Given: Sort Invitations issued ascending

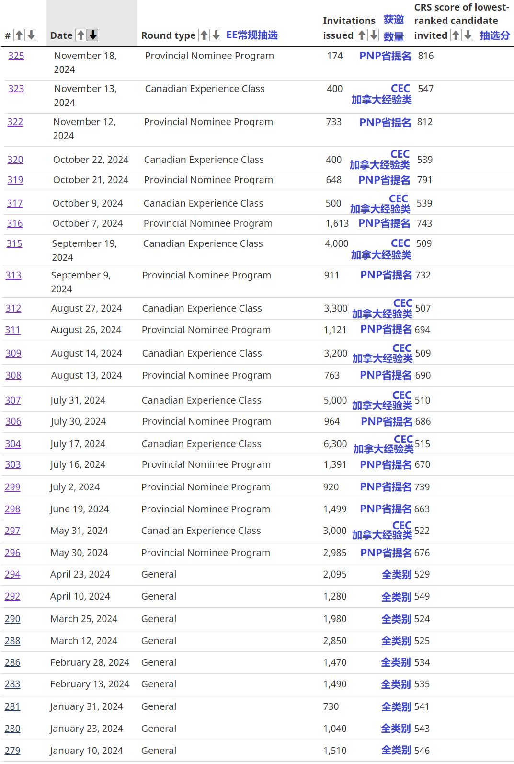Looking at the screenshot, I should [x=362, y=35].
